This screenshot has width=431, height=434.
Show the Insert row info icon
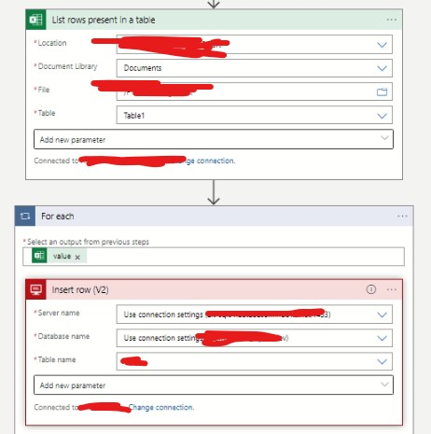click(x=371, y=289)
